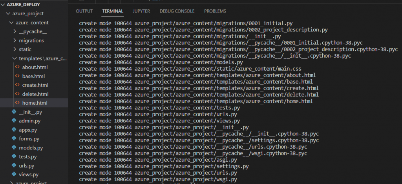Screen dimensions: 402x184
Task: Click the HTML icon beside delete.html
Action: coord(17,94)
